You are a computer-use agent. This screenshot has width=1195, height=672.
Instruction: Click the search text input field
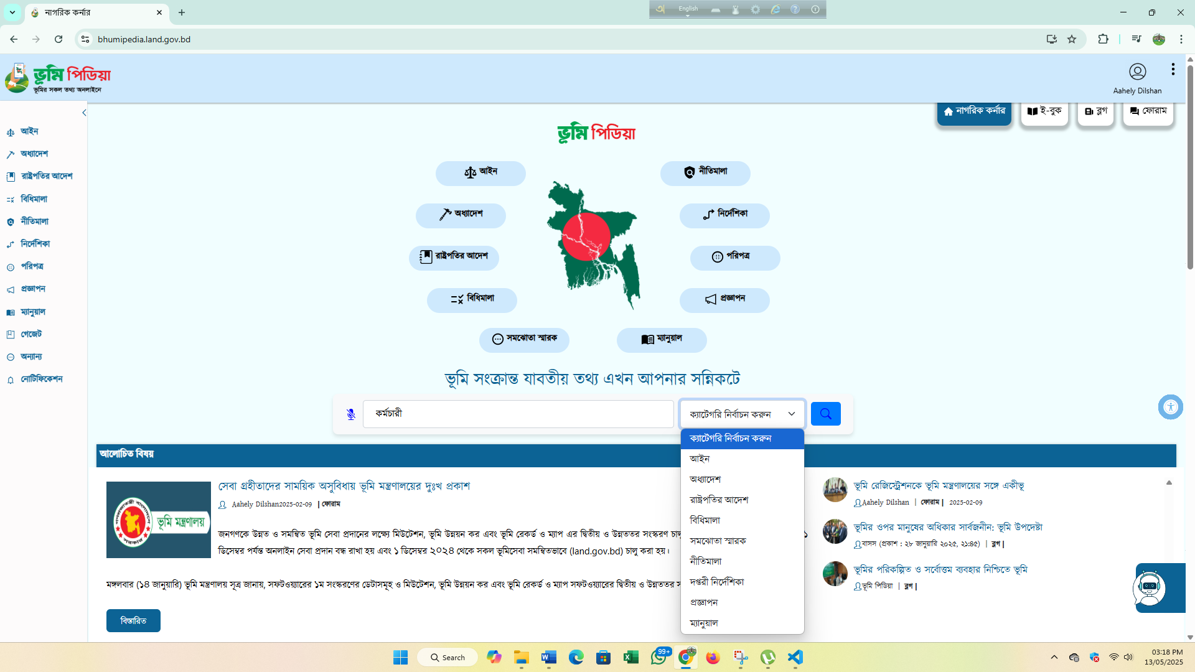(x=518, y=414)
